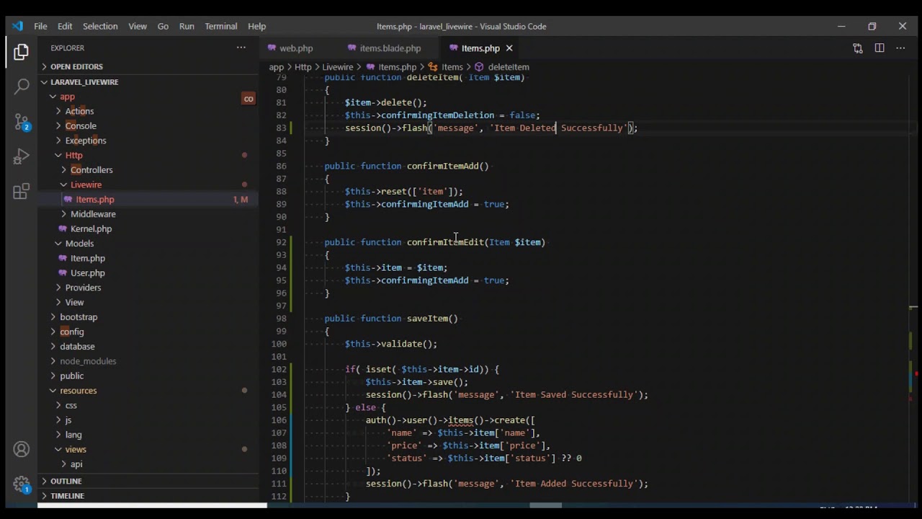The height and width of the screenshot is (519, 922).
Task: Collapse the Livewire folder
Action: click(86, 185)
